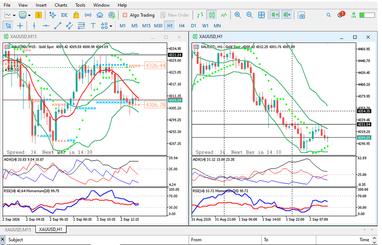
Task: Select the text label tool
Action: (93, 26)
